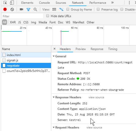
Task: Filter requests by CSS
Action: pos(26,22)
